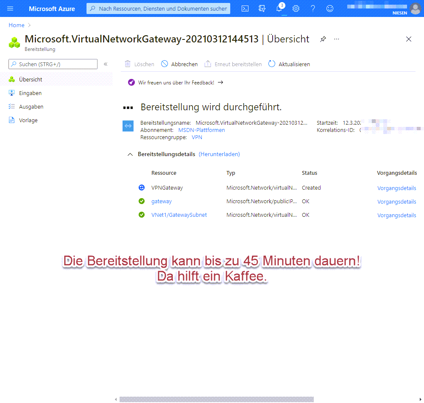Click the deployment cubes title icon
The width and height of the screenshot is (424, 403).
coord(14,43)
